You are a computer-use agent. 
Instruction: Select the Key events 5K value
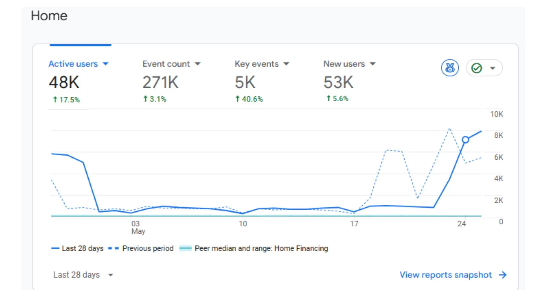point(245,82)
